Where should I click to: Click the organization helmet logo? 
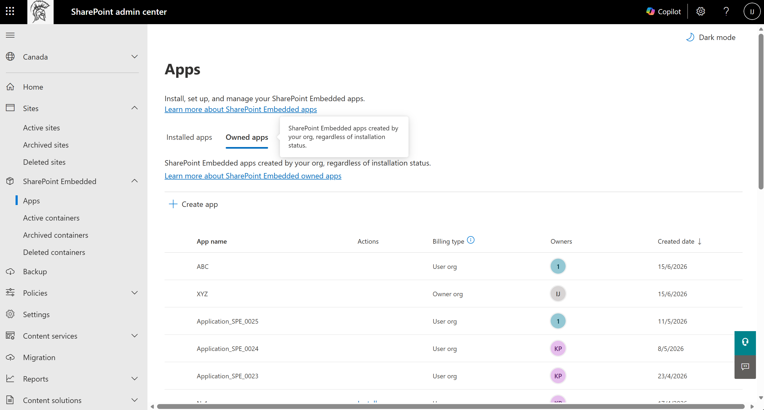click(40, 12)
